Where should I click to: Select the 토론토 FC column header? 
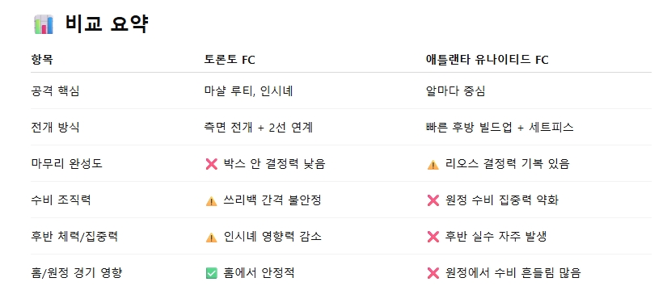coord(230,60)
